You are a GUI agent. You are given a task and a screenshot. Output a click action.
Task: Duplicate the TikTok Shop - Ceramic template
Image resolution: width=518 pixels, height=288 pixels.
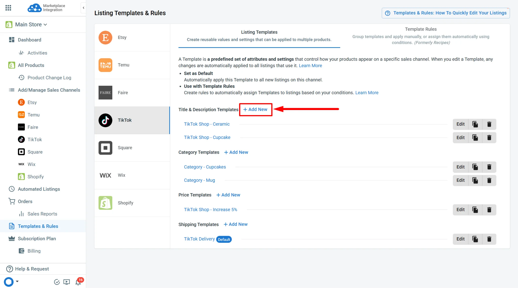[475, 124]
